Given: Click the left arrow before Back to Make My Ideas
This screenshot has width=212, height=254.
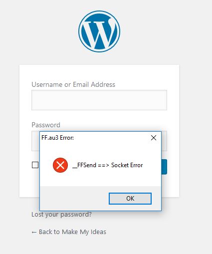Looking at the screenshot, I should 34,232.
